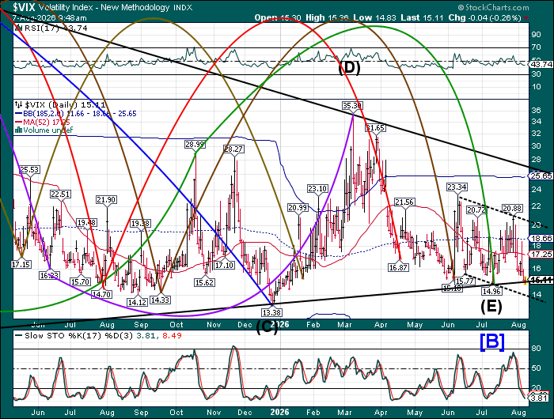Click the 15.62 low price label

(204, 283)
